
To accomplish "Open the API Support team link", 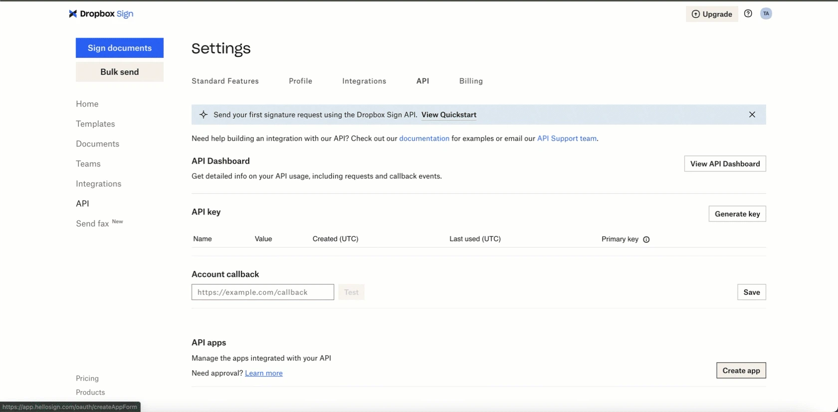I will [x=567, y=139].
